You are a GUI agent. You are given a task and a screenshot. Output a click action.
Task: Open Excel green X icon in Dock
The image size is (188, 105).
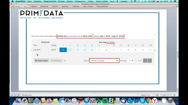tap(99, 101)
